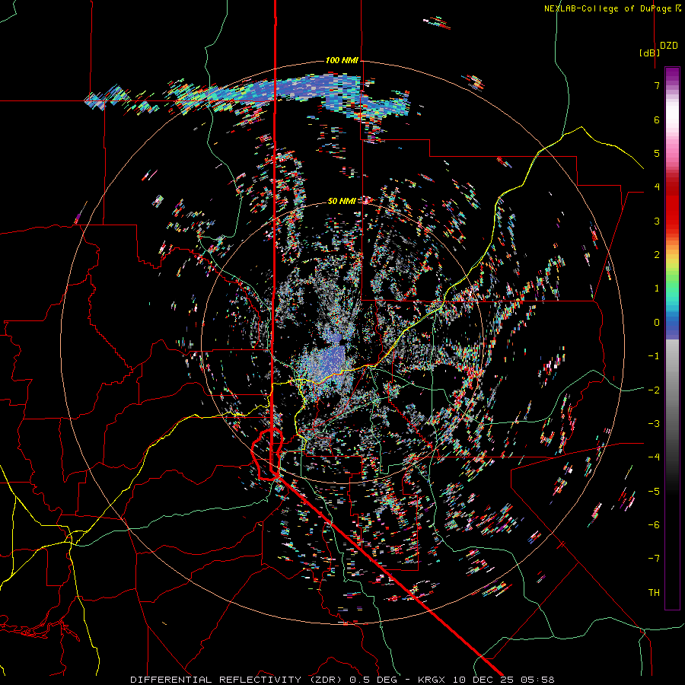This screenshot has height=685, width=685.
Task: Click the 7 value on color scale
Action: [657, 85]
